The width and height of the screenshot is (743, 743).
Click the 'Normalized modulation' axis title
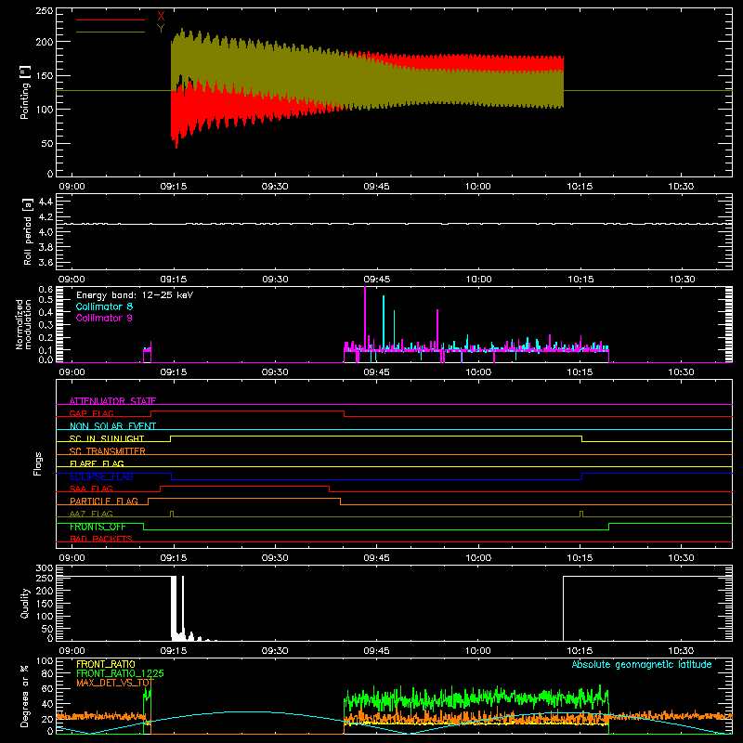pos(23,324)
